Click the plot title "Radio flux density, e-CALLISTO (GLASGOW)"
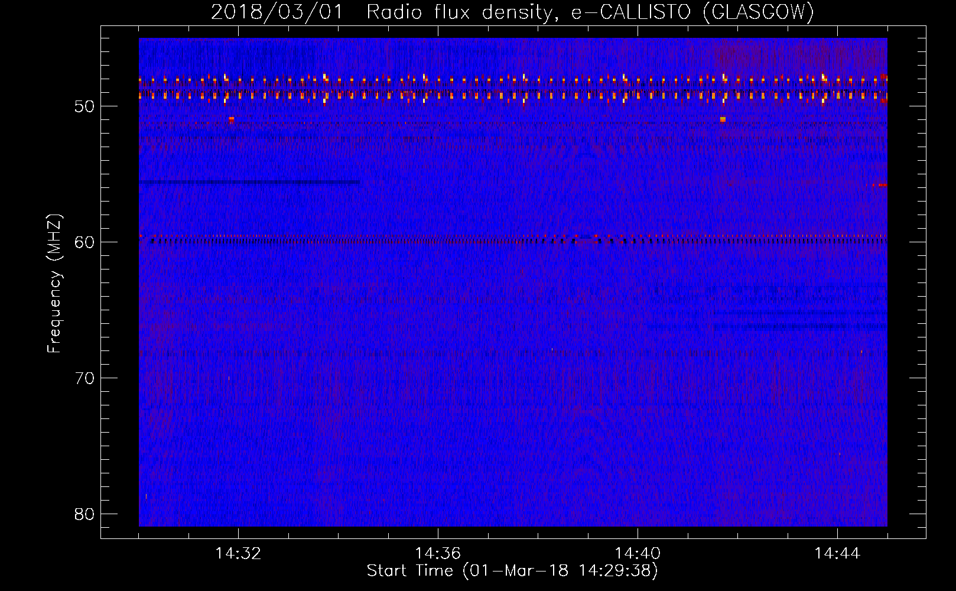This screenshot has height=591, width=956. click(x=590, y=12)
